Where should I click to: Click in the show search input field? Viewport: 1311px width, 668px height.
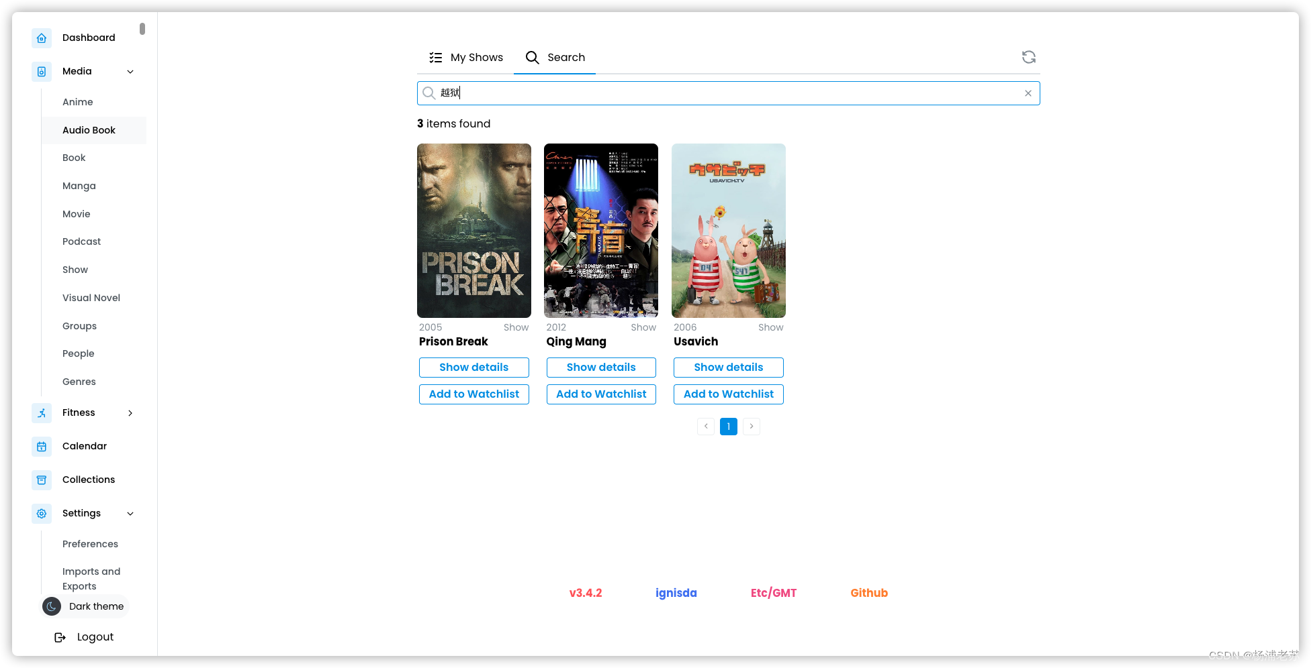coord(729,93)
